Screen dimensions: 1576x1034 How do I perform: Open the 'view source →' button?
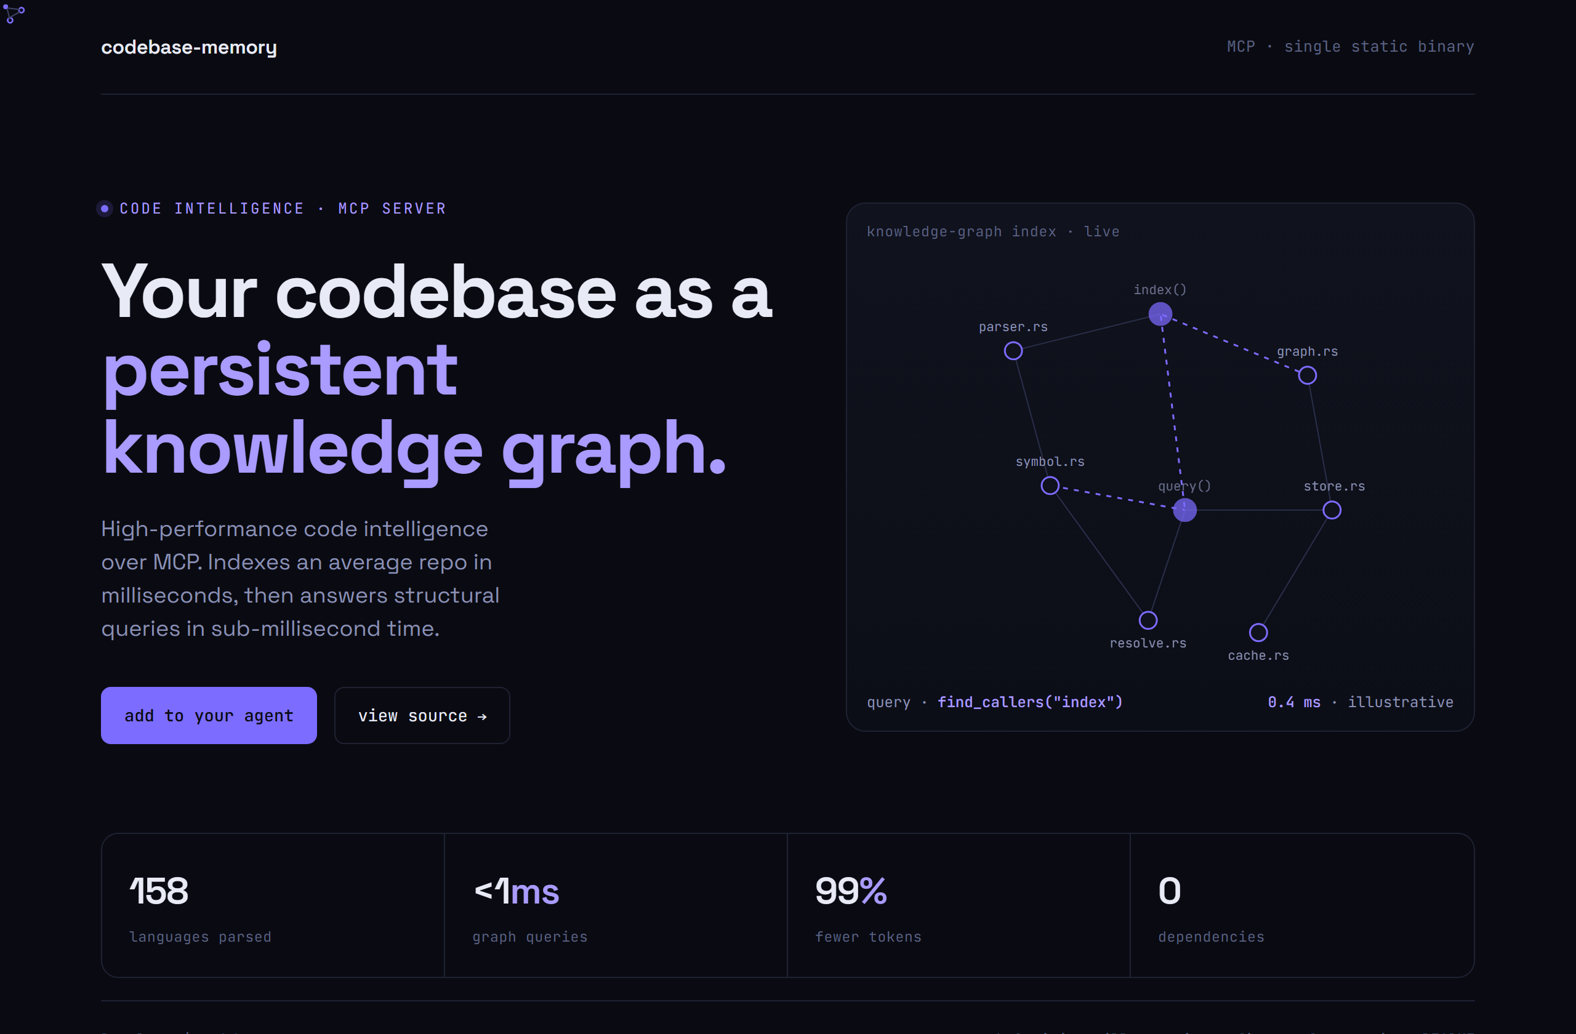[422, 715]
